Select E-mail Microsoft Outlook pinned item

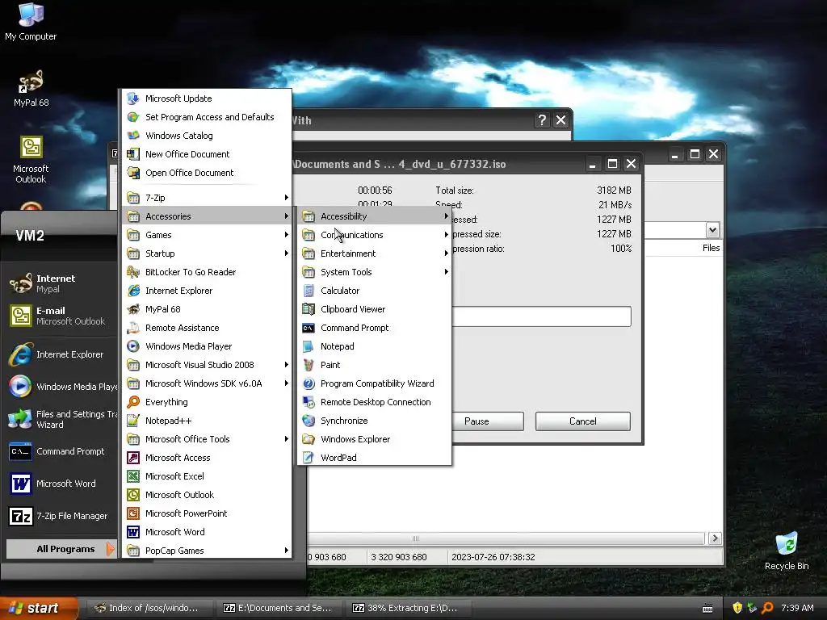(x=61, y=316)
